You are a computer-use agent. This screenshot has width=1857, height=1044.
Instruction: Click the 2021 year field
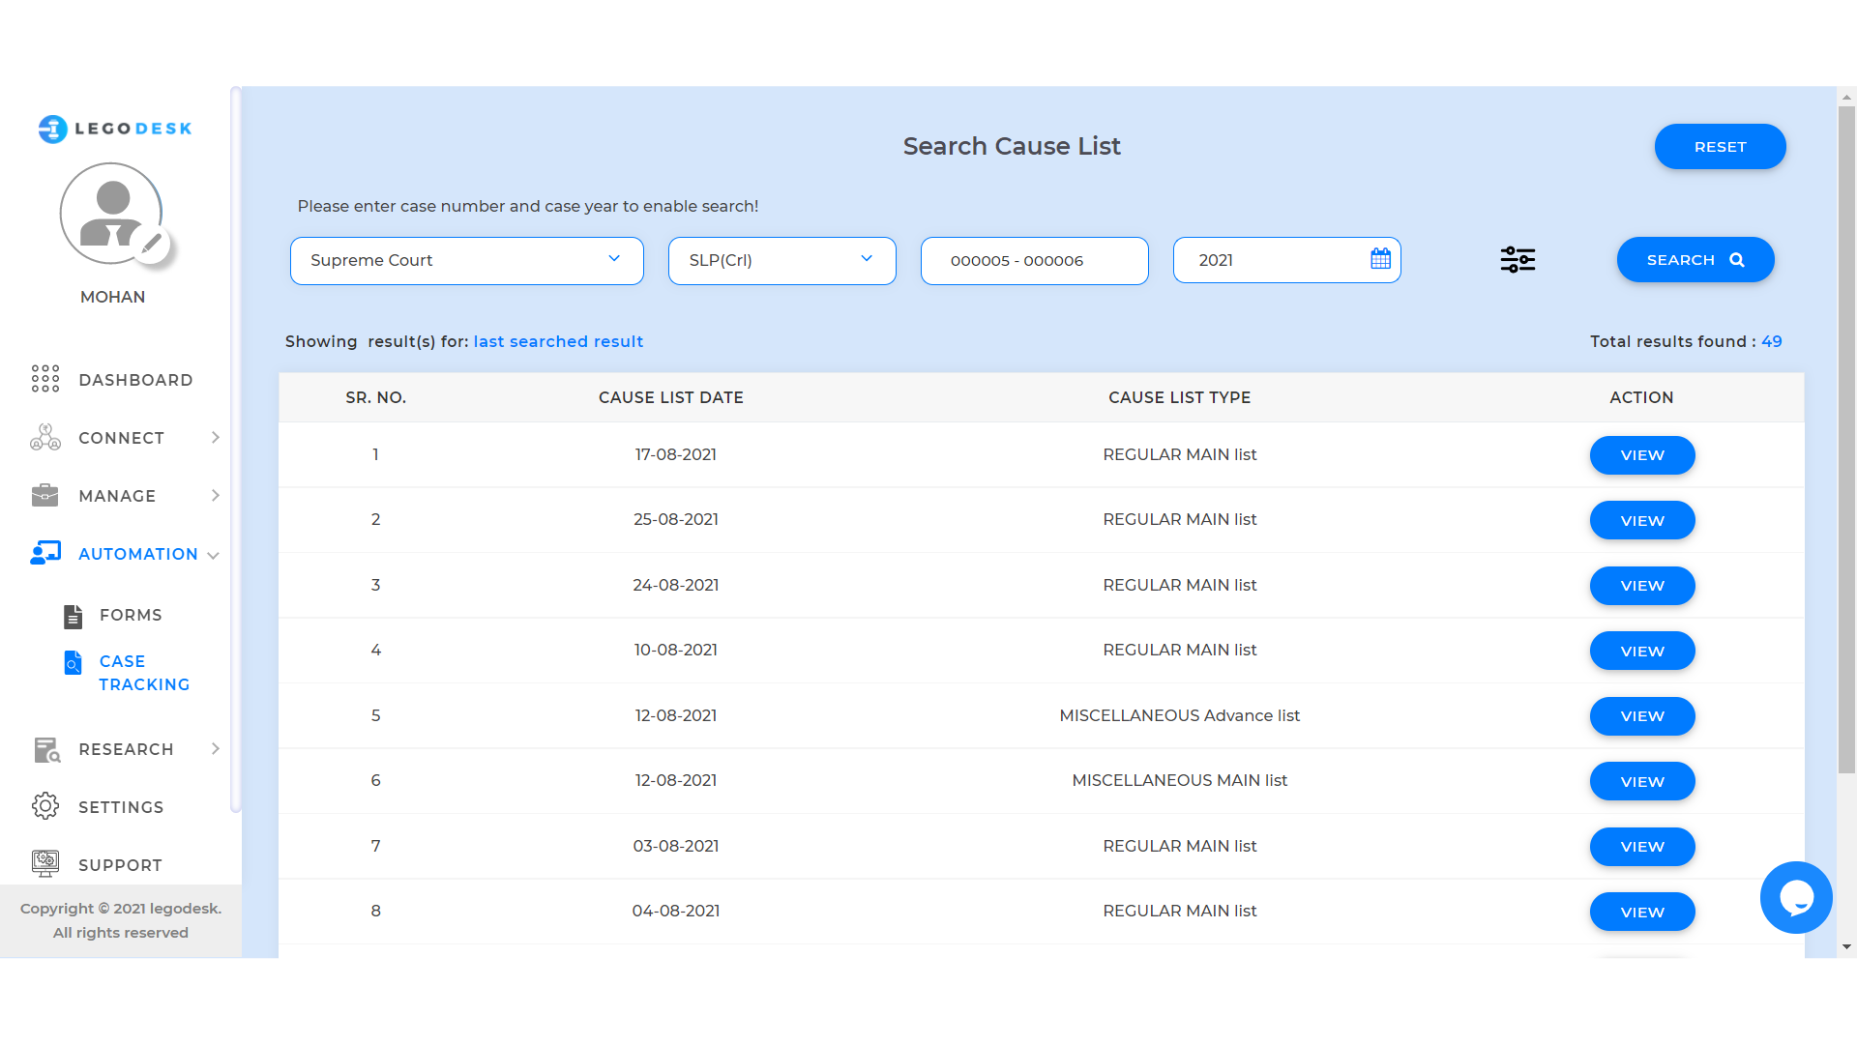pos(1286,260)
